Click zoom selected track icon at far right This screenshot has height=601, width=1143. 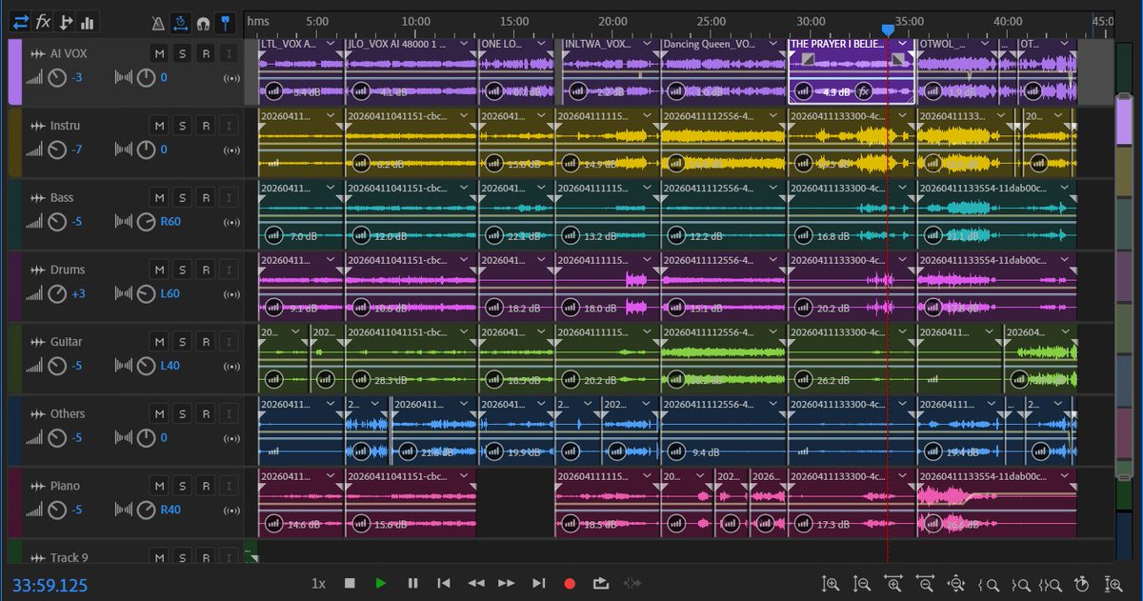tap(1113, 584)
